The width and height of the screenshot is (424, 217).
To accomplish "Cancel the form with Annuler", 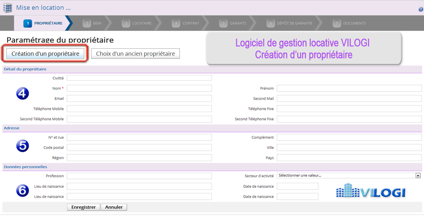I will tap(114, 207).
